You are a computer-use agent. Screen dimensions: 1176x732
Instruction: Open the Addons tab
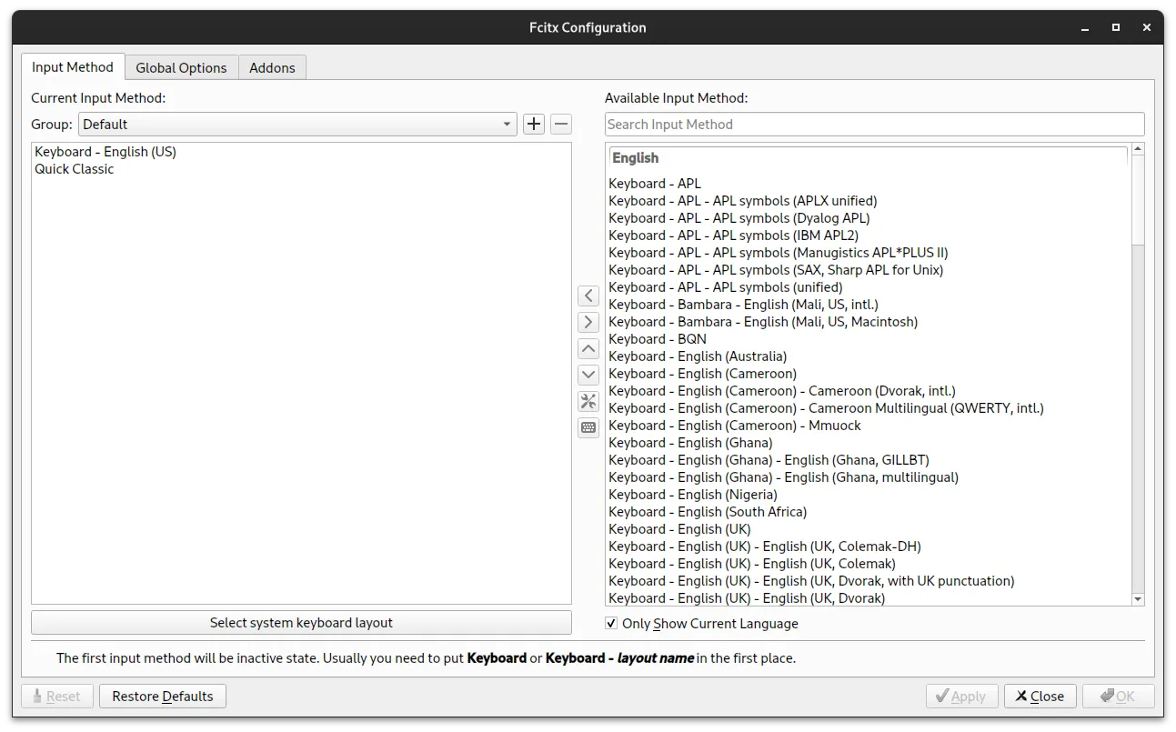coord(272,67)
